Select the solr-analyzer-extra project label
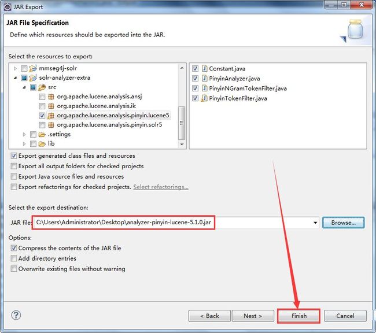Image resolution: width=376 pixels, height=333 pixels. pos(65,78)
